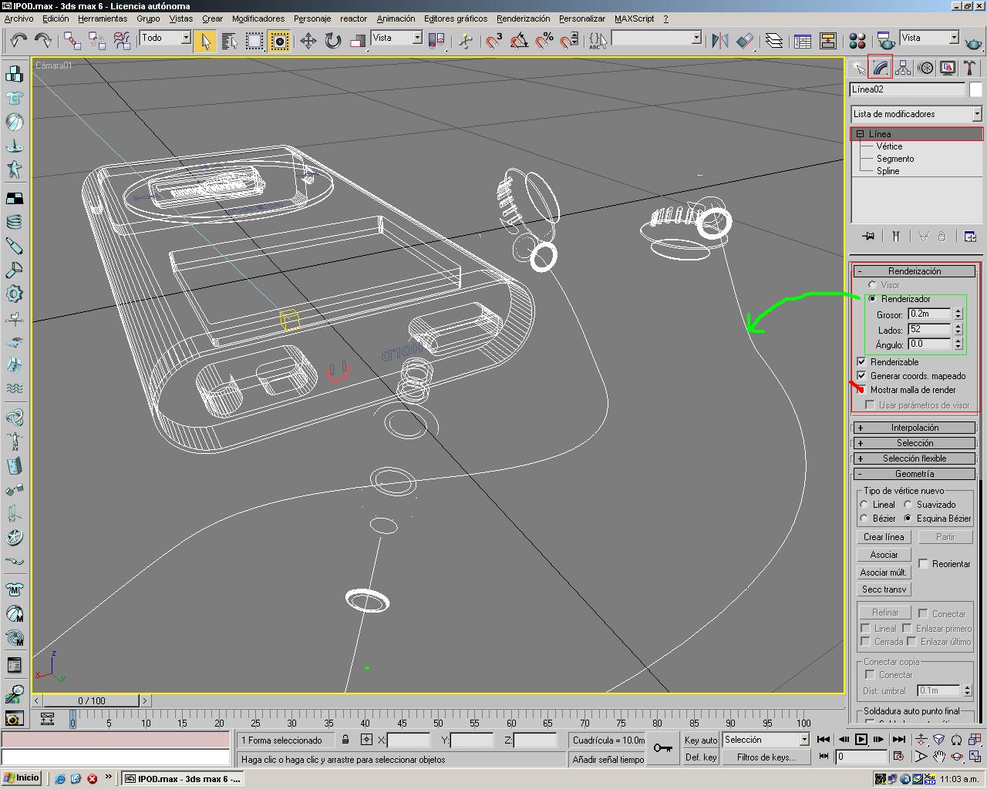The width and height of the screenshot is (987, 789).
Task: Open the Display command panel tab
Action: pyautogui.click(x=948, y=69)
